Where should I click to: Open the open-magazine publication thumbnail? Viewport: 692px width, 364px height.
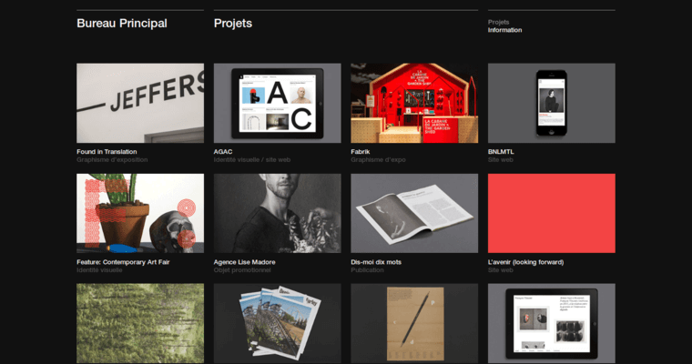point(414,213)
